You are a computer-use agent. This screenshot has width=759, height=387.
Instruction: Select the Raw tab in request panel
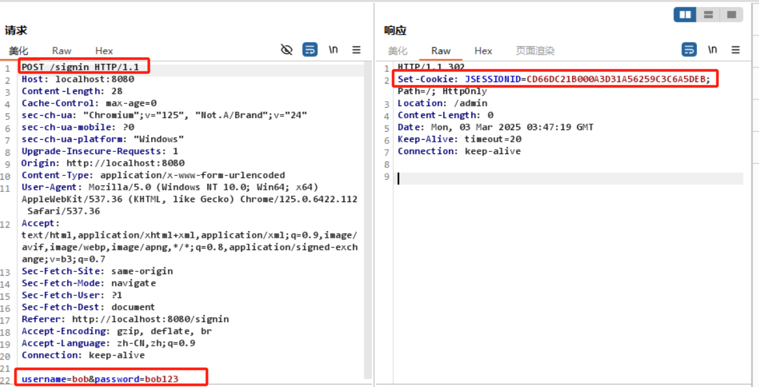pyautogui.click(x=62, y=51)
